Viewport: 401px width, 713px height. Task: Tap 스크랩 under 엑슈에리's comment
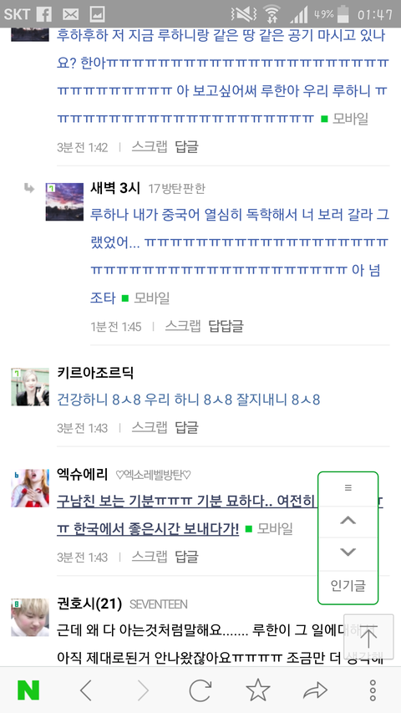coord(150,556)
